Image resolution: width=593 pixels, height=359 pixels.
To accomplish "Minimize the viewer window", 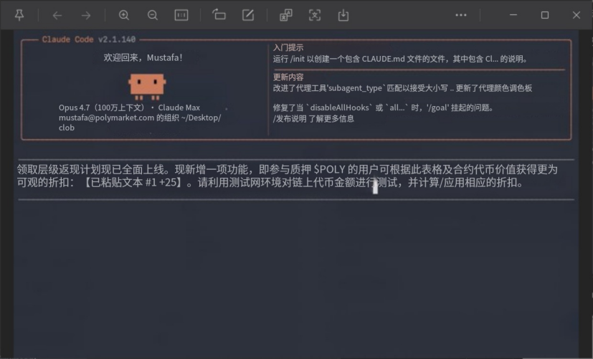I will pyautogui.click(x=513, y=15).
